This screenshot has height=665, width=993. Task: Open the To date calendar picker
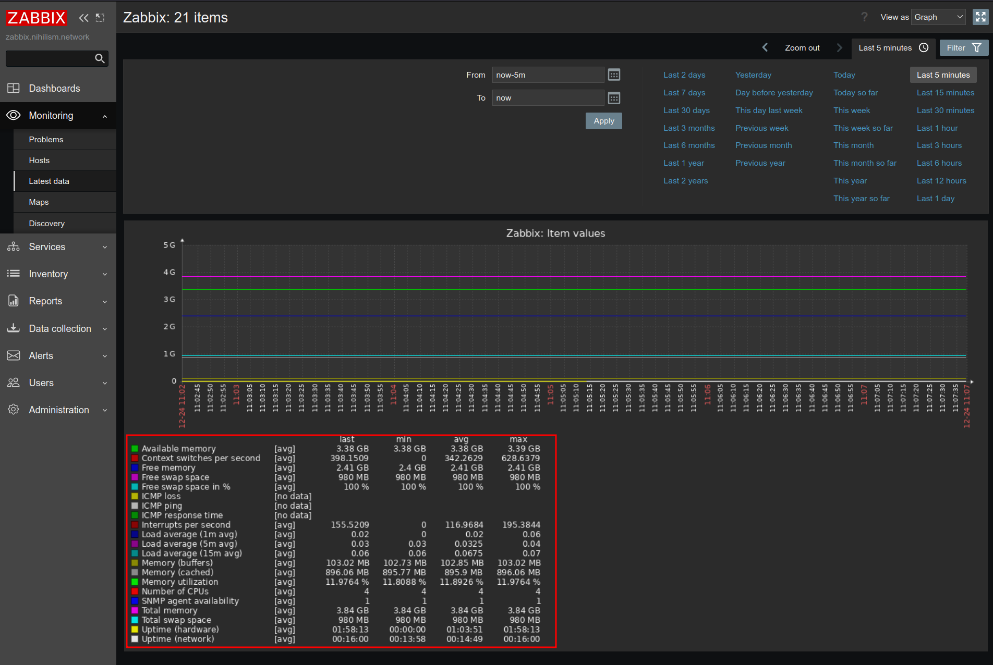point(614,98)
